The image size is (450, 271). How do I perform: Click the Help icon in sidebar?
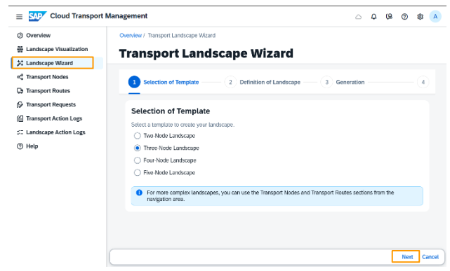20,146
